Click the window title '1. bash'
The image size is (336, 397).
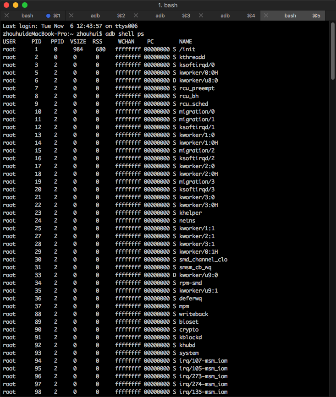point(168,5)
